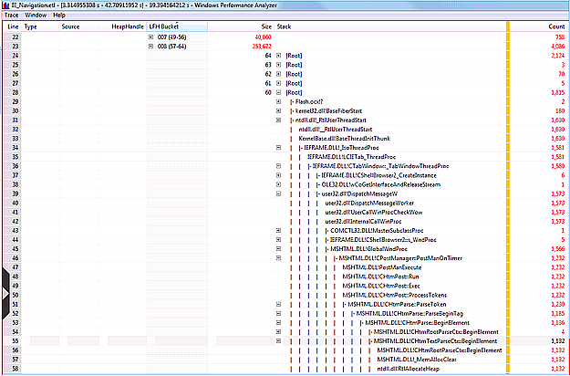
Task: Click the count value 2,124
Action: pyautogui.click(x=557, y=56)
